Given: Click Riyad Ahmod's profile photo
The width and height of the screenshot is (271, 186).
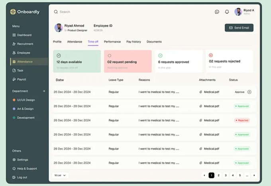Looking at the screenshot, I should coord(59,28).
